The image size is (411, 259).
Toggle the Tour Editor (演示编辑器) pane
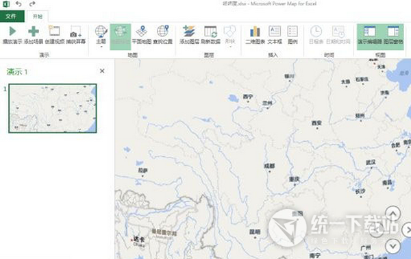click(370, 36)
